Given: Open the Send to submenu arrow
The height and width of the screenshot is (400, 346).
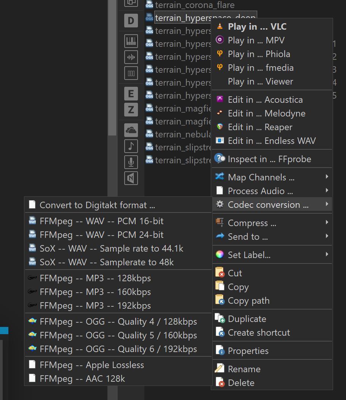Looking at the screenshot, I should [327, 236].
